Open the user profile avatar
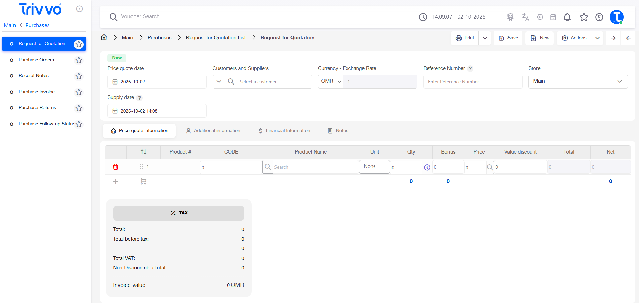The image size is (639, 303). point(617,17)
